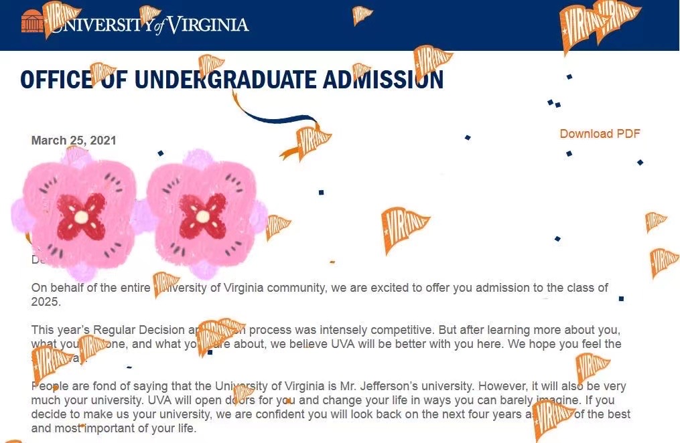Click the pennant with the orange ribbon tail
This screenshot has width=680, height=443.
307,142
